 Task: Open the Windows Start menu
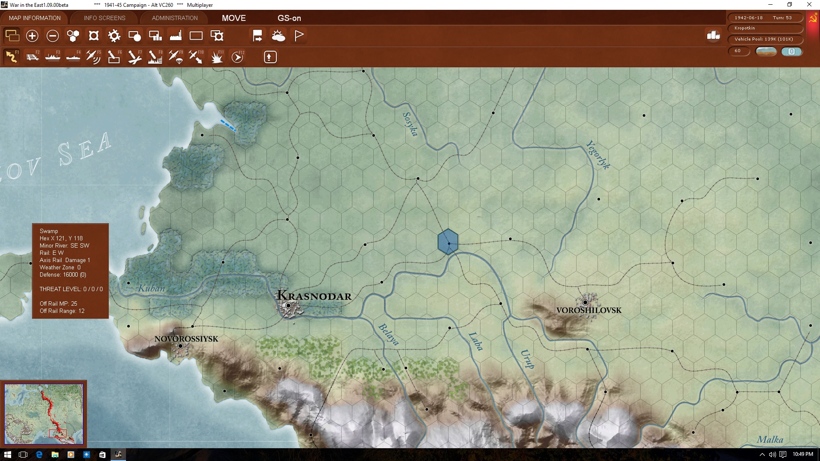[7, 455]
